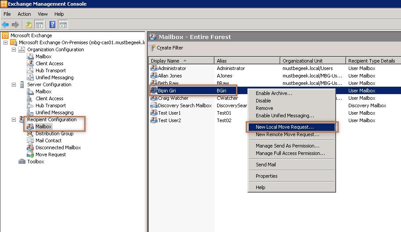The width and height of the screenshot is (401, 232).
Task: Click the Microsoft Exchange root icon
Action: coord(5,35)
